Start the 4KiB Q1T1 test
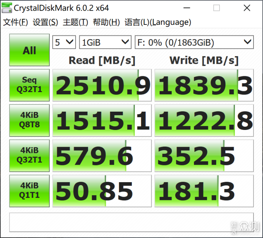 29,191
